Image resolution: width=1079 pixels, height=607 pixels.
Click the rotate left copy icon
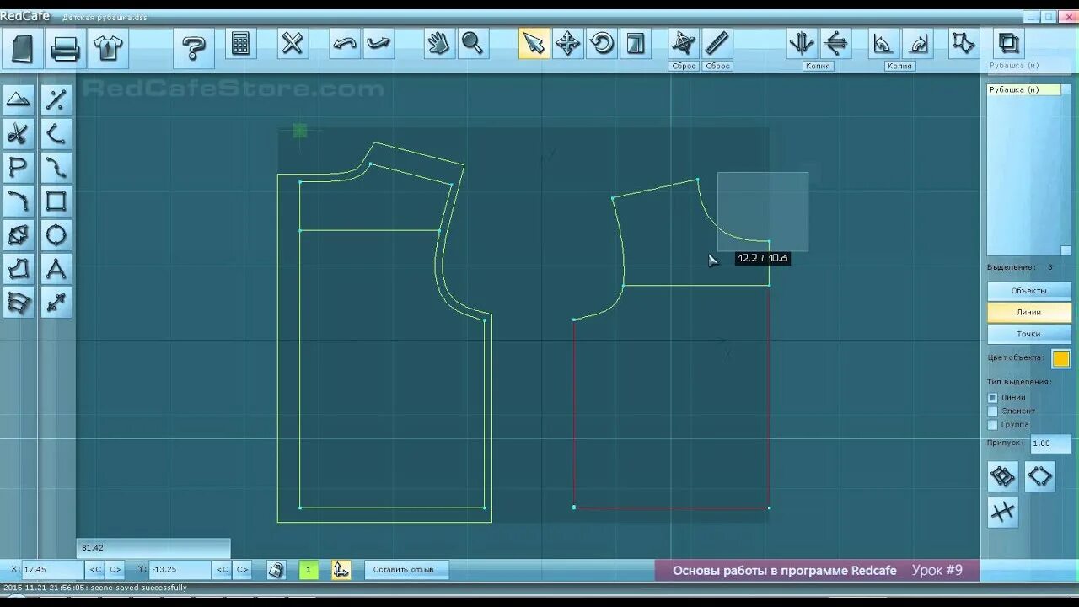pyautogui.click(x=883, y=44)
